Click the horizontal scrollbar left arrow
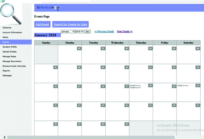The height and width of the screenshot is (139, 204). pyautogui.click(x=4, y=137)
